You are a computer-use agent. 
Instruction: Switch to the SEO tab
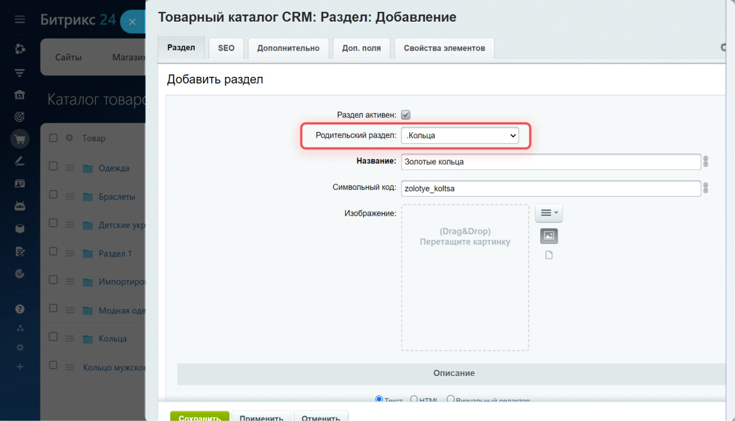pyautogui.click(x=226, y=48)
